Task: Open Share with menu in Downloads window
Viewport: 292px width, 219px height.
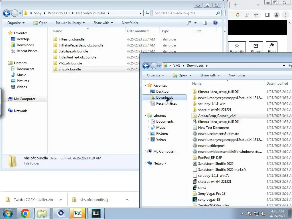Action: (210, 75)
